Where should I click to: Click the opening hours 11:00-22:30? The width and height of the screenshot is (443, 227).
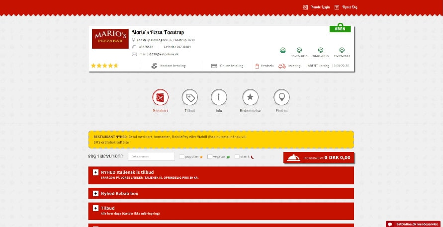coord(341,66)
